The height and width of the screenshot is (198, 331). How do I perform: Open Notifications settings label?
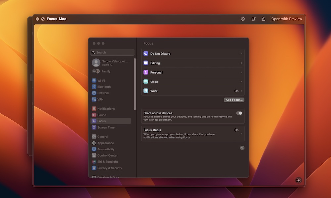(x=106, y=108)
